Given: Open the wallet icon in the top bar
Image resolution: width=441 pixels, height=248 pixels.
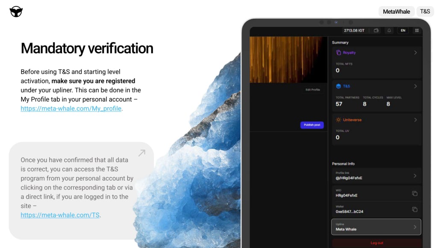Looking at the screenshot, I should [x=376, y=30].
